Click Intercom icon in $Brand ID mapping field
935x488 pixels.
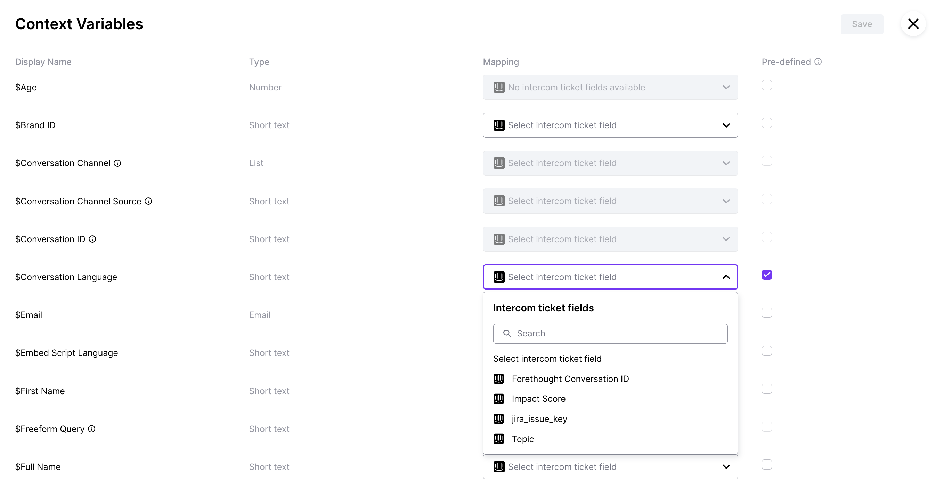tap(499, 125)
